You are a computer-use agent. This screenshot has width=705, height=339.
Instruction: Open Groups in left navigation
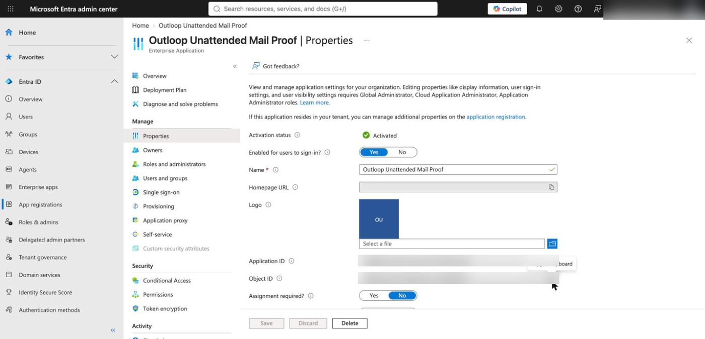(x=28, y=135)
